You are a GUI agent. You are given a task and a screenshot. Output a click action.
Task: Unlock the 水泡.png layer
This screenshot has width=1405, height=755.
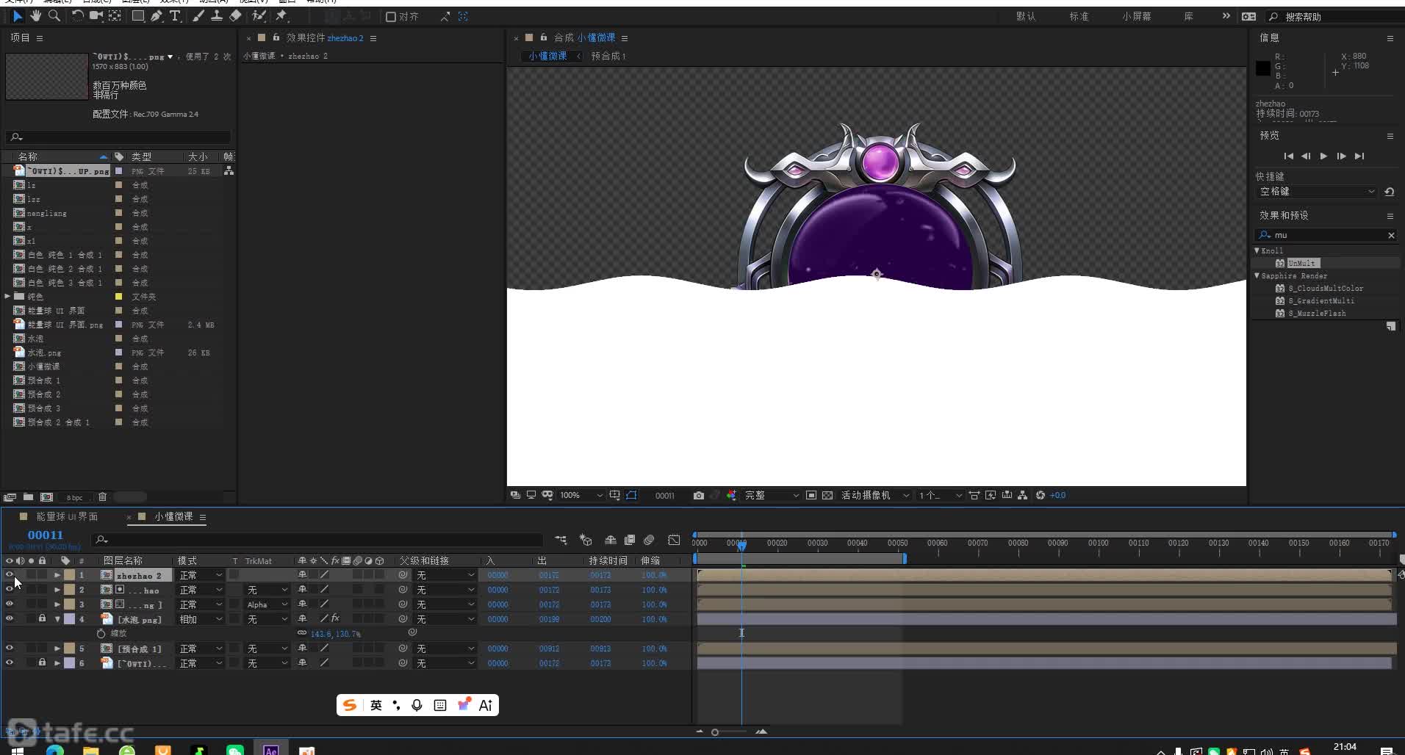pos(42,619)
